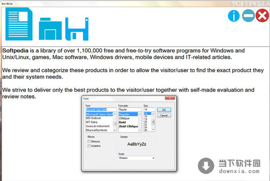270x181 pixels.
Task: Click font list scrollbar thumb
Action: point(115,124)
